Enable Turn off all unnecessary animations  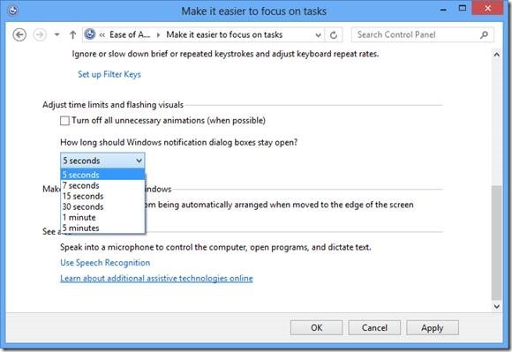click(65, 121)
